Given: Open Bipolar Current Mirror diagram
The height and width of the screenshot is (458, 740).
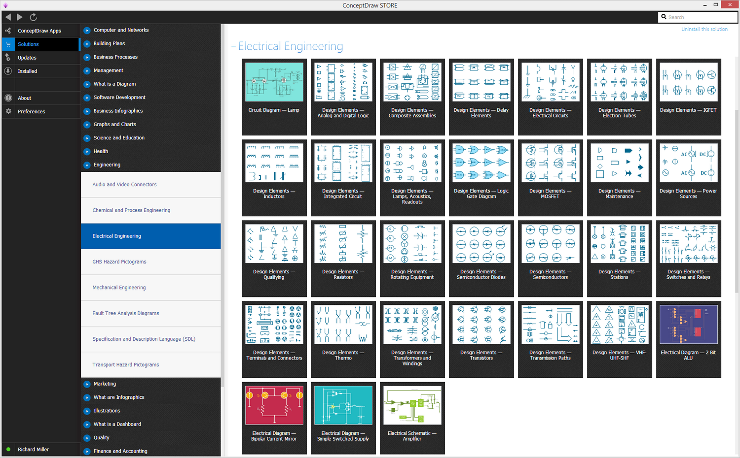Looking at the screenshot, I should (274, 405).
